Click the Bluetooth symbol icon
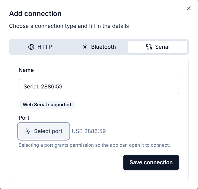The height and width of the screenshot is (189, 198). (85, 47)
